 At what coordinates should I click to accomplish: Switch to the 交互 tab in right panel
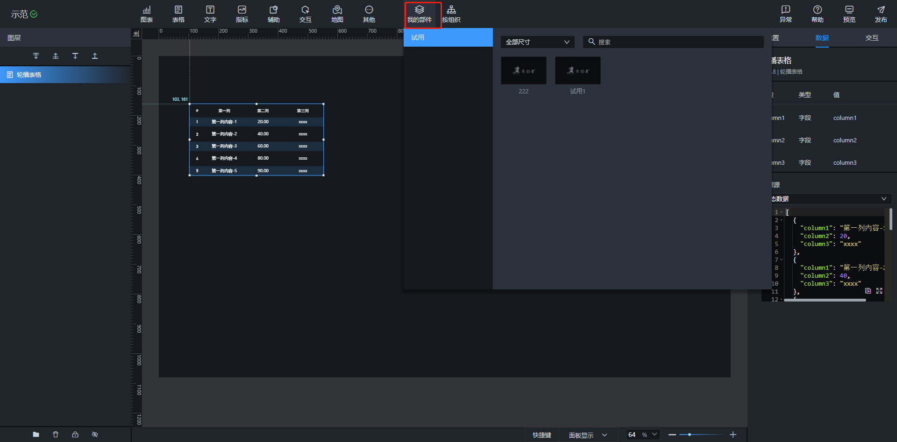(872, 38)
